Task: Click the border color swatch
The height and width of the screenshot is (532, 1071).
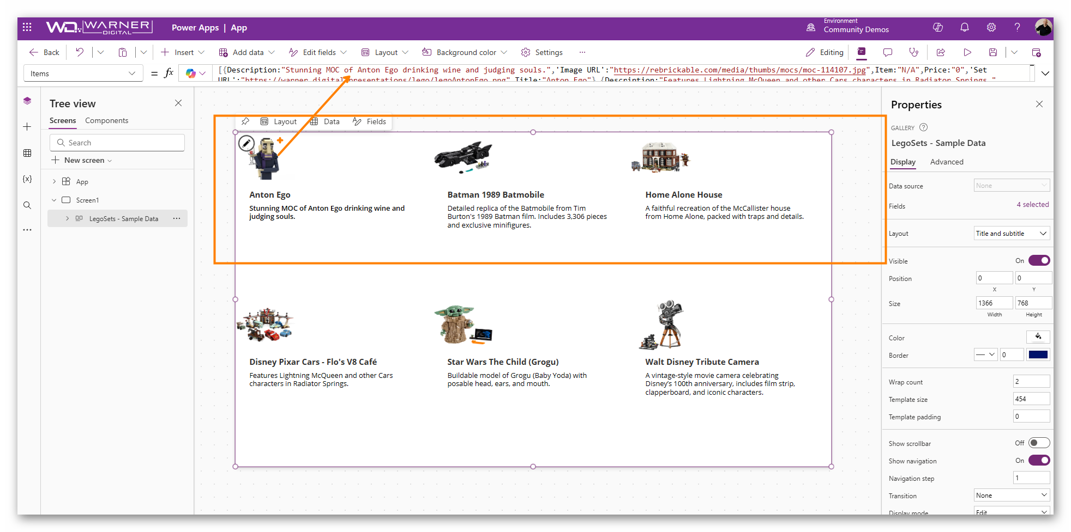Action: pyautogui.click(x=1038, y=354)
